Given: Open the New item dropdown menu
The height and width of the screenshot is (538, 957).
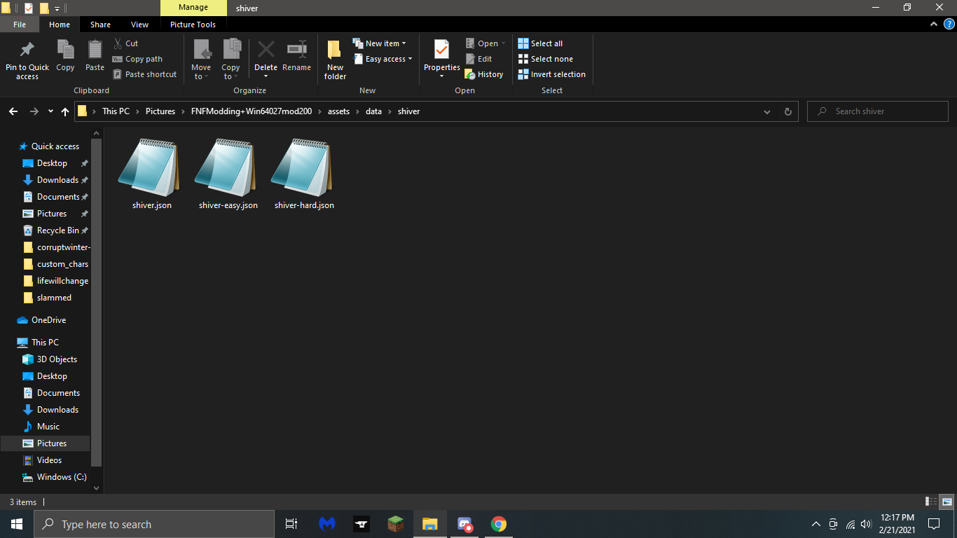Looking at the screenshot, I should 380,43.
